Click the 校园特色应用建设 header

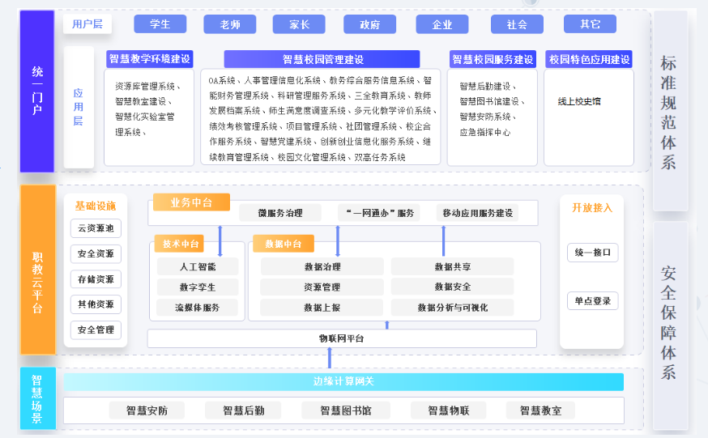click(589, 59)
